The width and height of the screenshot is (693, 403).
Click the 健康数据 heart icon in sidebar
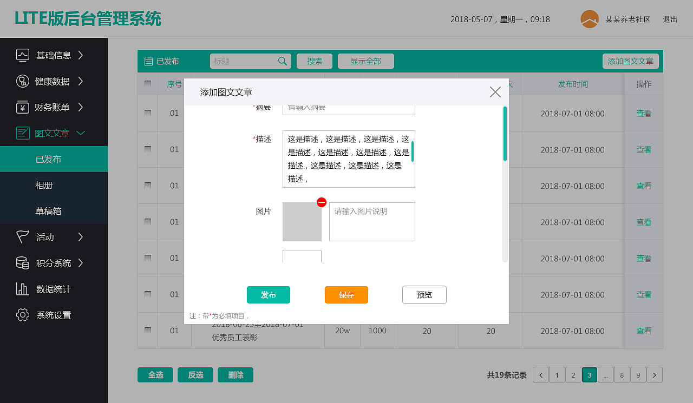[x=22, y=81]
